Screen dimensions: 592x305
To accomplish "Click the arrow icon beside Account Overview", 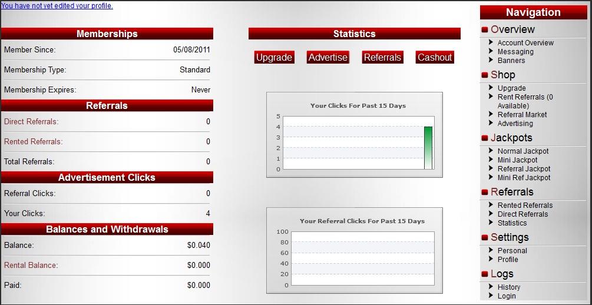I will click(491, 42).
